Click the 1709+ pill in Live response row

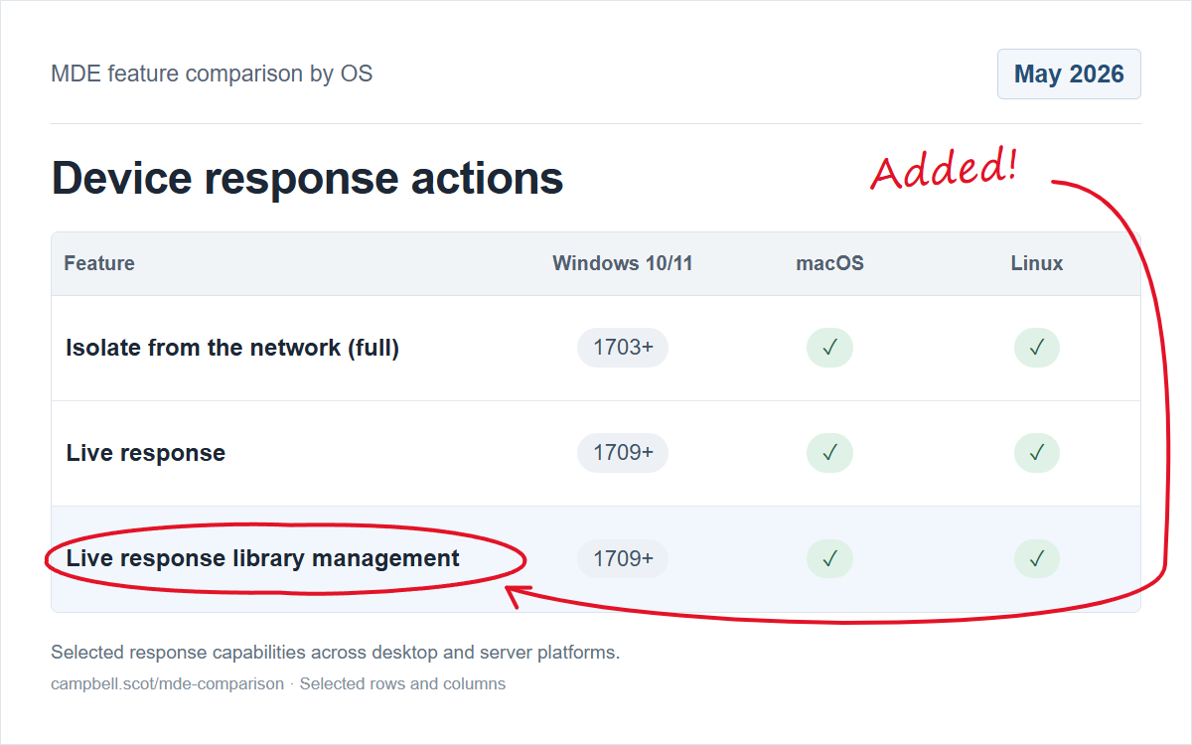623,453
